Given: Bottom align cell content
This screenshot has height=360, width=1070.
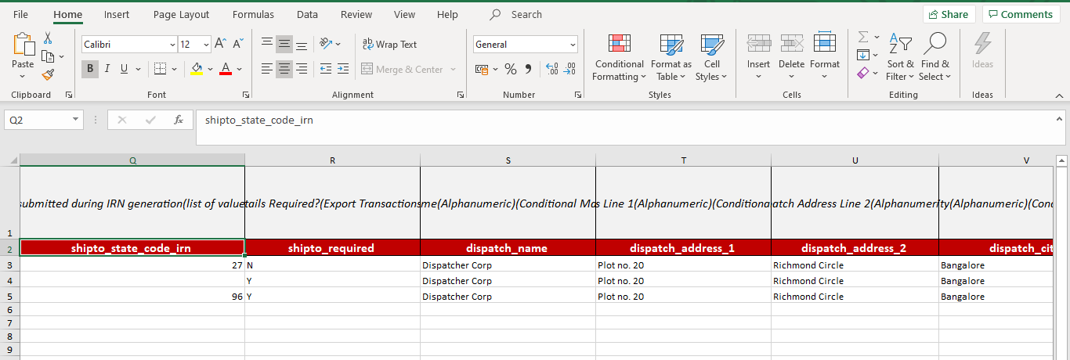Looking at the screenshot, I should (x=302, y=44).
